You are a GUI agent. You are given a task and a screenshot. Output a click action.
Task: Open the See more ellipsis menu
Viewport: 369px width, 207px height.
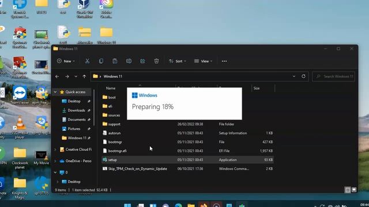(x=224, y=62)
